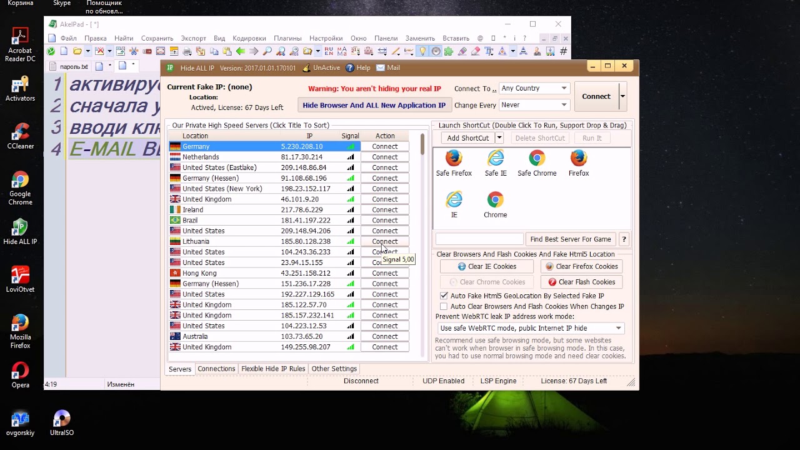Open the Файл menu in AkelPad
This screenshot has height=450, width=800.
click(69, 38)
